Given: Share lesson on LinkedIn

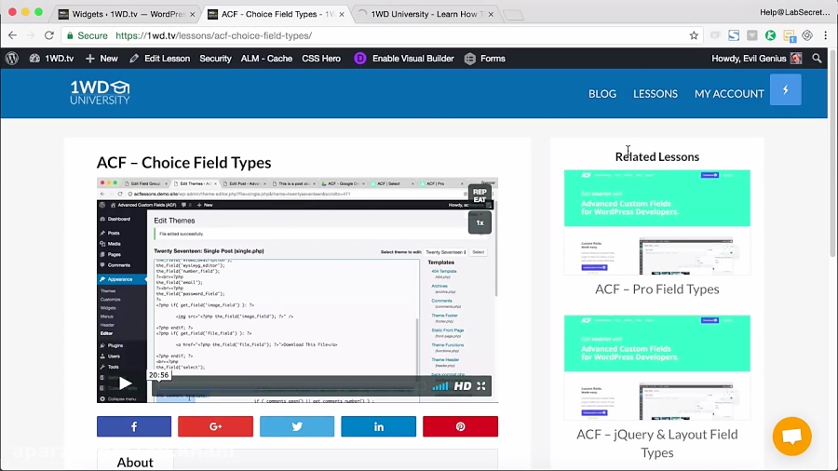Looking at the screenshot, I should pos(378,426).
